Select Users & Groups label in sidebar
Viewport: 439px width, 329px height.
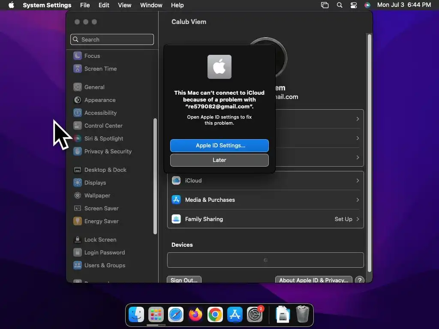pyautogui.click(x=105, y=266)
